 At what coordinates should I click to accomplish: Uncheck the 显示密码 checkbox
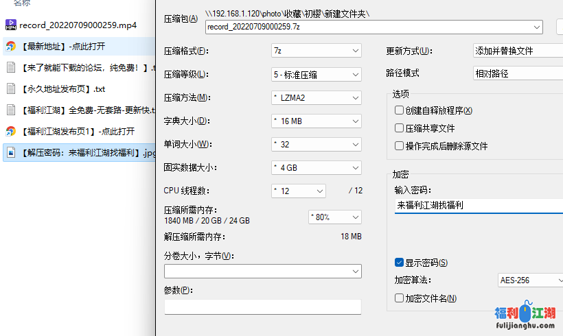399,263
